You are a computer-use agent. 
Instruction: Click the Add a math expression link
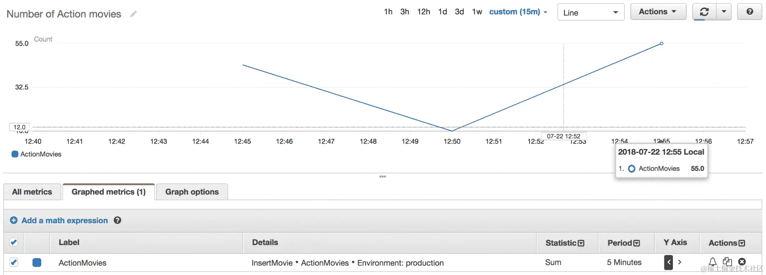tap(64, 220)
